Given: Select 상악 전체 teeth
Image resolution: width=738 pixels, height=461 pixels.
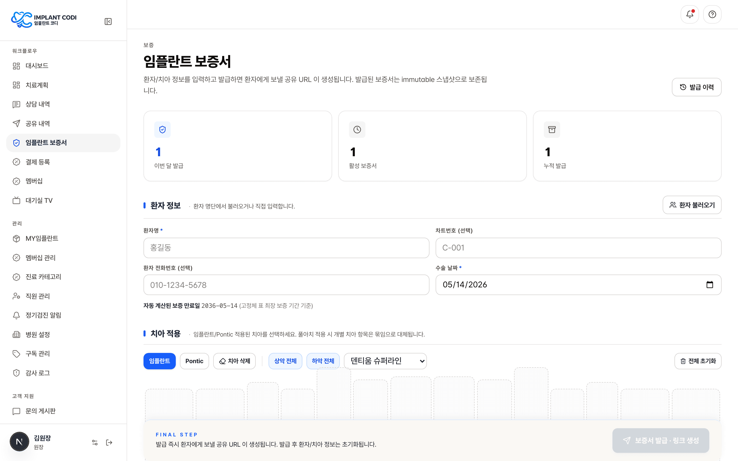Looking at the screenshot, I should pyautogui.click(x=285, y=361).
